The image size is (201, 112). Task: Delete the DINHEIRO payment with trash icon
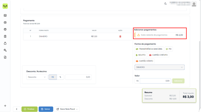coord(120,36)
